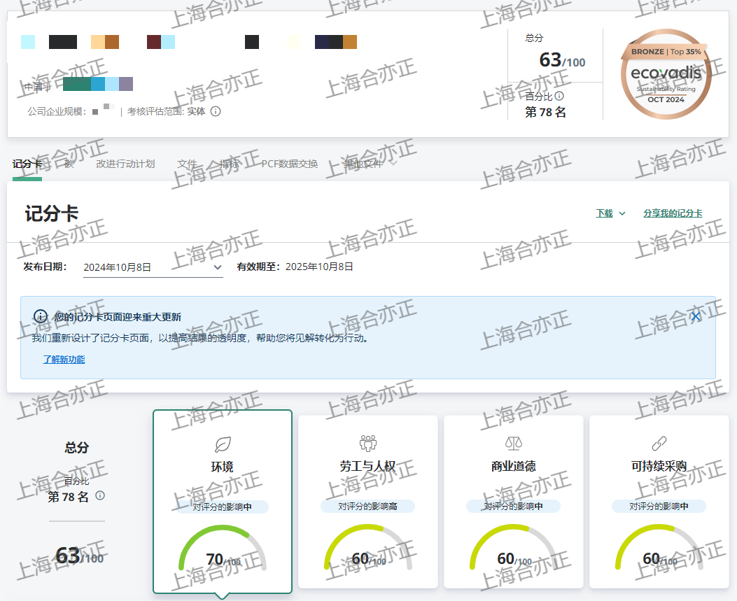The image size is (737, 601).
Task: Click the info icon beside 考核评估范围 实体
Action: click(x=216, y=111)
